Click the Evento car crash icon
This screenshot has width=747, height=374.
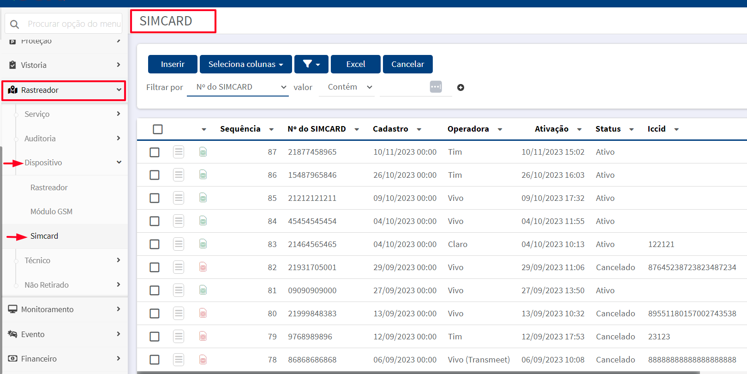[12, 334]
